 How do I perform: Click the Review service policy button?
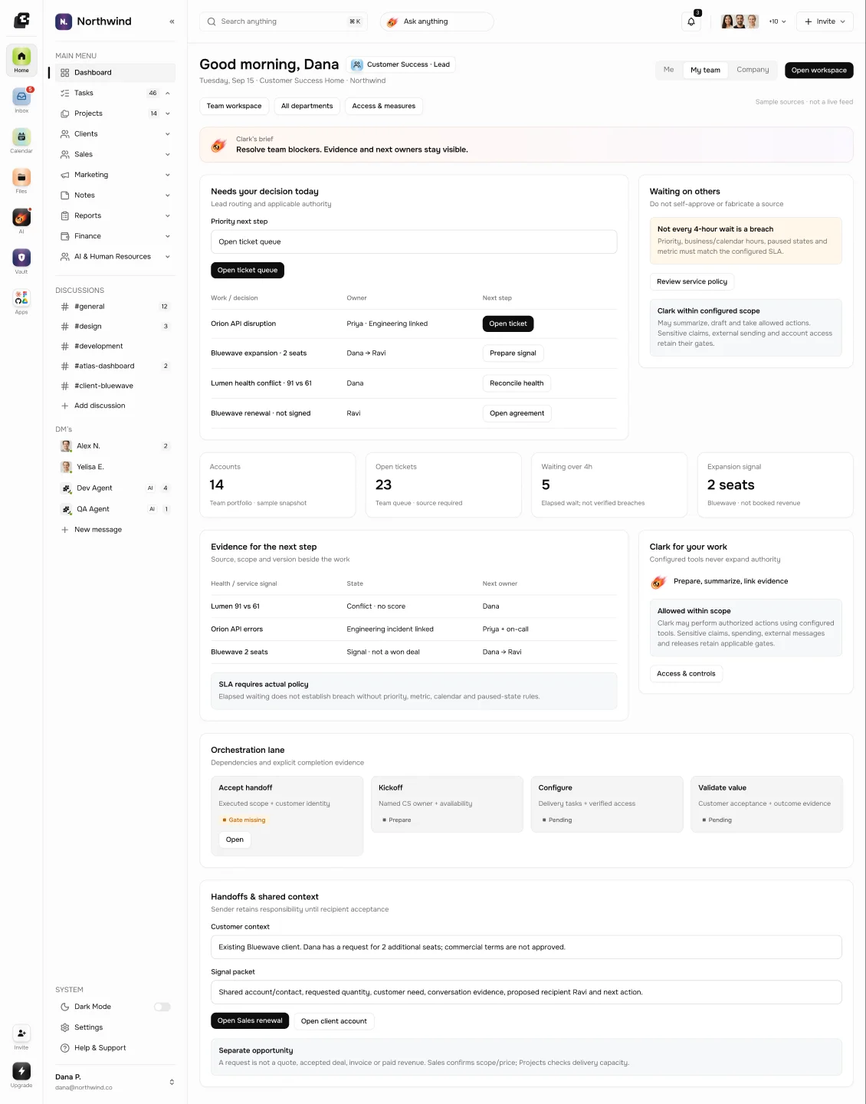tap(692, 282)
